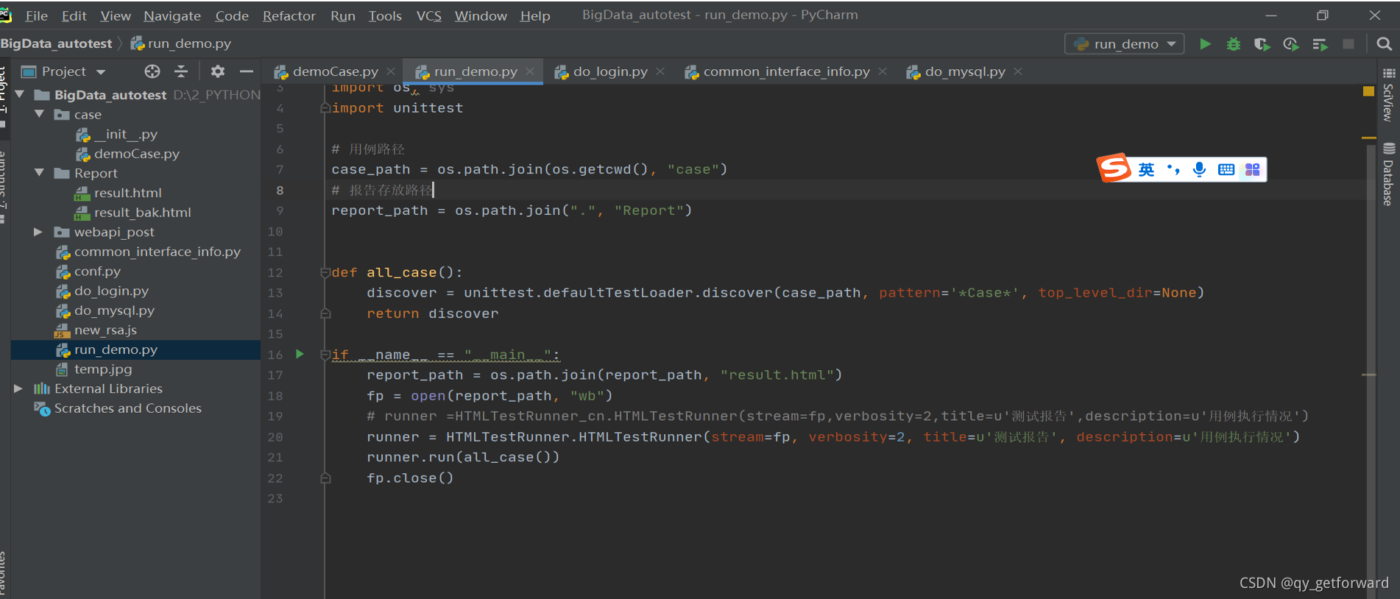Click the yellow inspection warning indicator

click(1368, 91)
